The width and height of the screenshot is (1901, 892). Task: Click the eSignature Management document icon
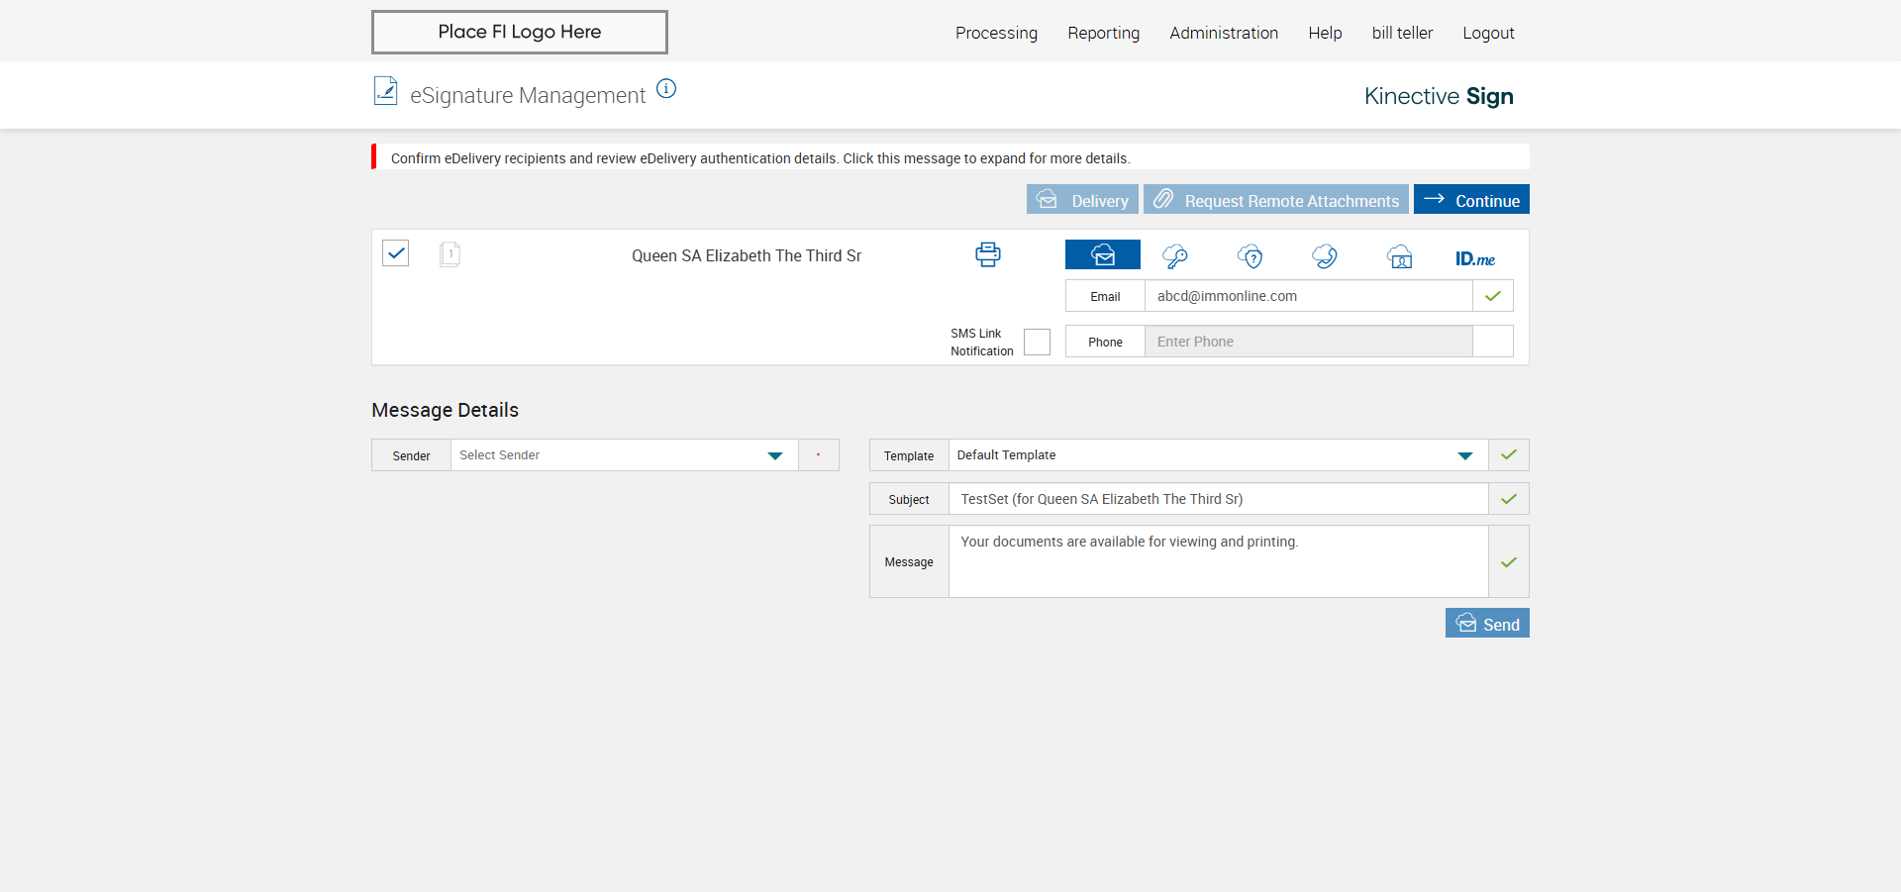point(385,91)
